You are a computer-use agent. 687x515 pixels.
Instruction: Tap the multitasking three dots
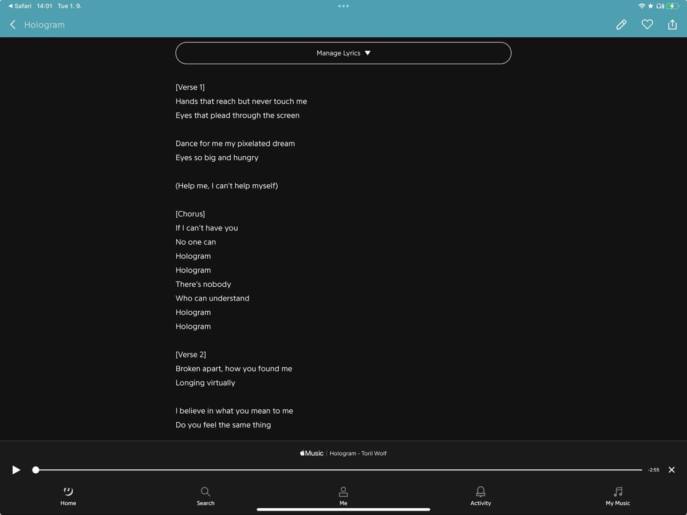click(343, 6)
